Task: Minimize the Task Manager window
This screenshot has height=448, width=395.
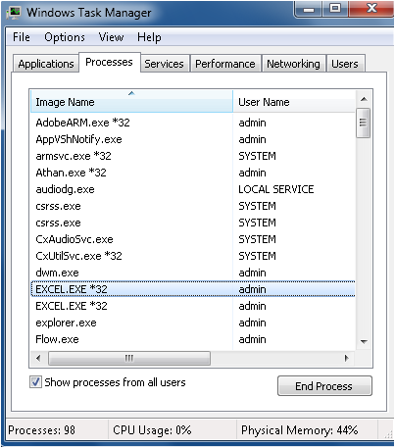Action: (309, 8)
